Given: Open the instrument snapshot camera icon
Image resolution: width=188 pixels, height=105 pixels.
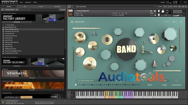Looking at the screenshot, I should tap(151, 11).
